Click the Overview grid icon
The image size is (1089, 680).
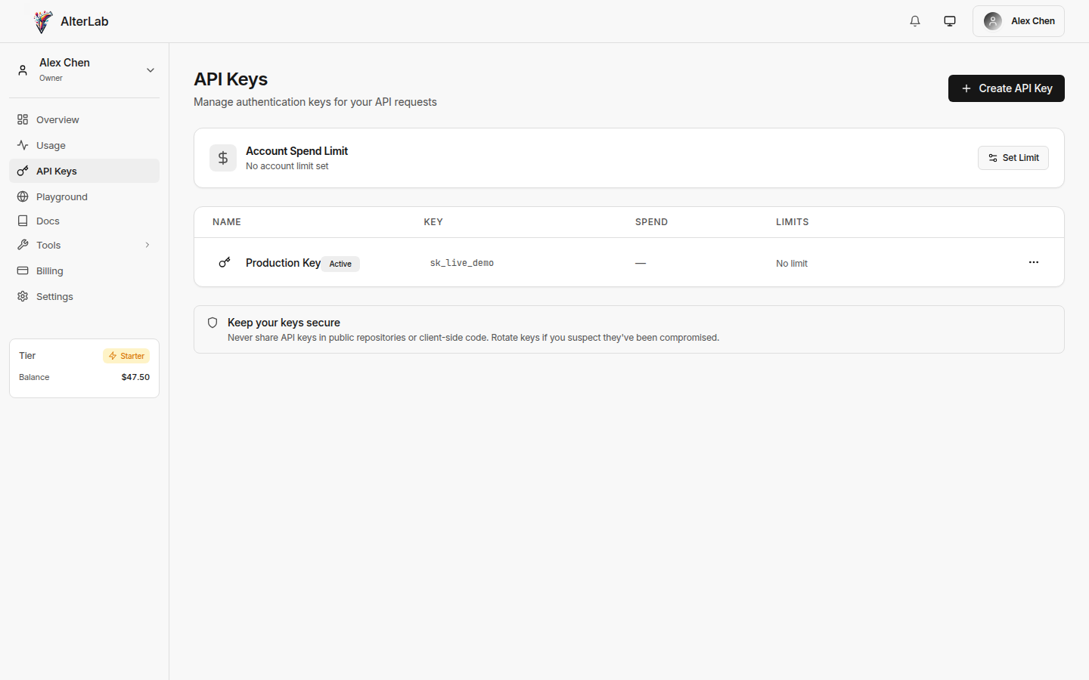click(23, 119)
